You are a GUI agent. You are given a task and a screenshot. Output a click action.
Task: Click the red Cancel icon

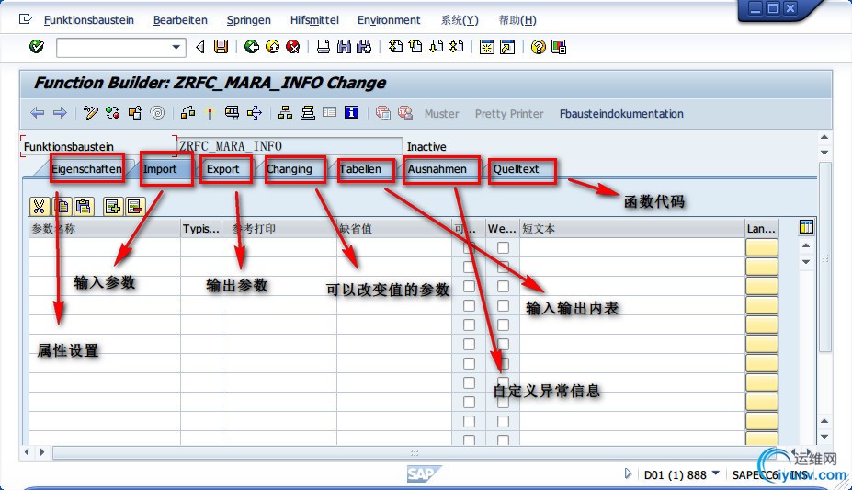(293, 47)
